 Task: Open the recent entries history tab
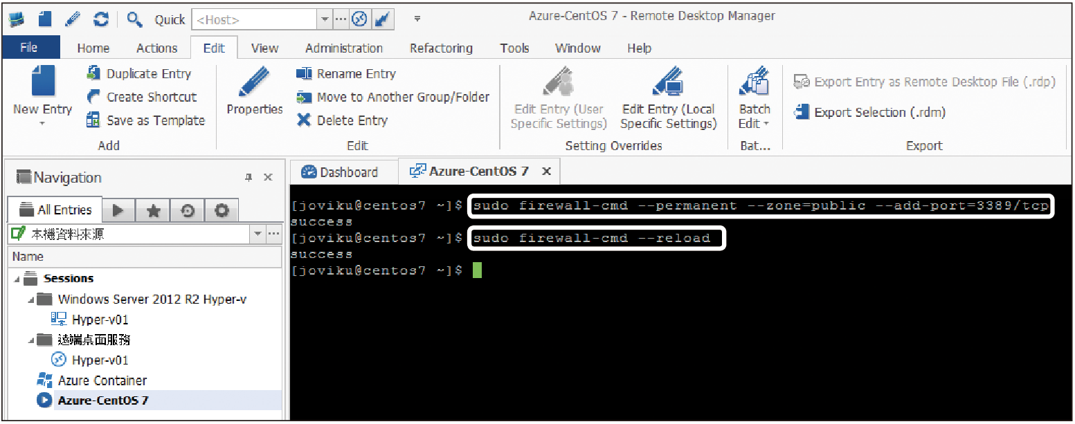[x=188, y=210]
